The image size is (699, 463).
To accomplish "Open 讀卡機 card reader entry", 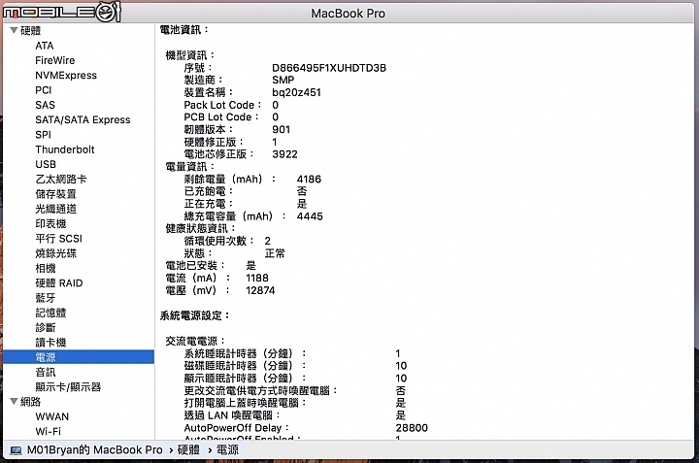I will click(x=50, y=343).
